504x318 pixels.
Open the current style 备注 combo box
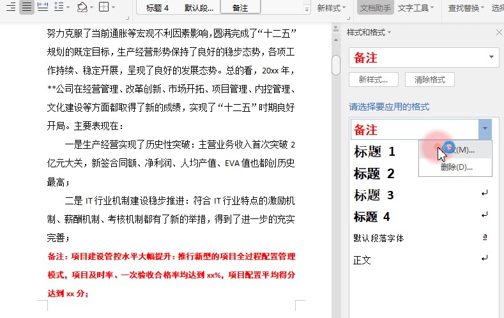tap(424, 57)
